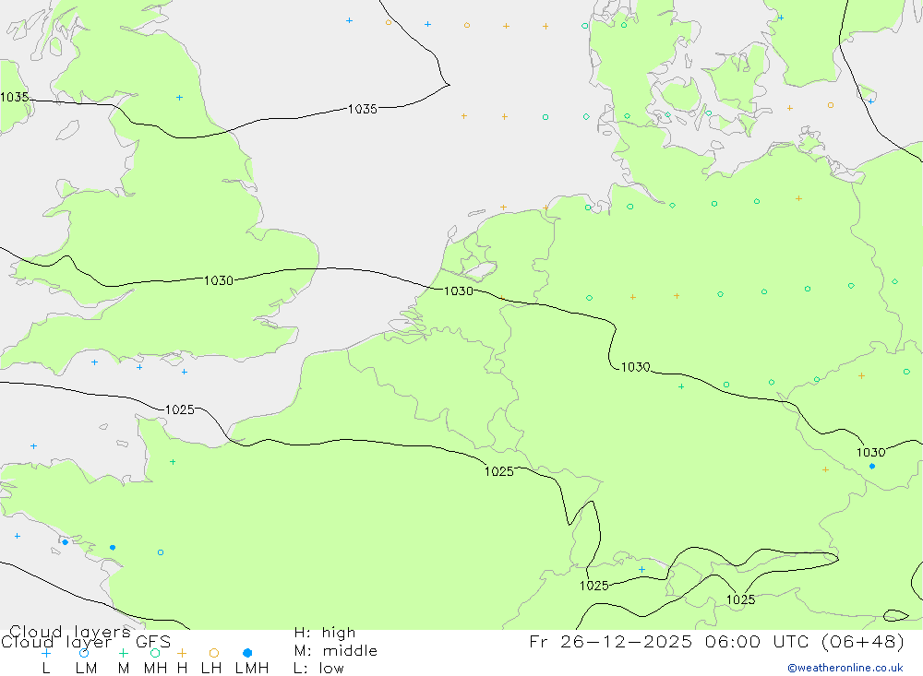Click the 1025 label in the English Channel
The image size is (923, 676).
tap(180, 409)
